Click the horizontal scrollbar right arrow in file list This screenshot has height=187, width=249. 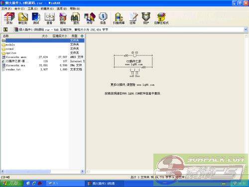tap(82, 171)
